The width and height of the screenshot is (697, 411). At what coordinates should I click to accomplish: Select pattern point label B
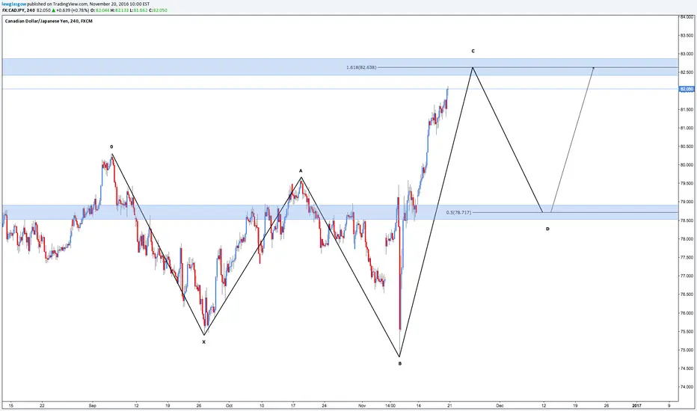click(x=399, y=363)
